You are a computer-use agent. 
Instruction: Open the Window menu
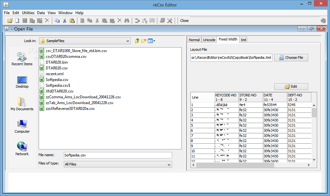point(65,13)
